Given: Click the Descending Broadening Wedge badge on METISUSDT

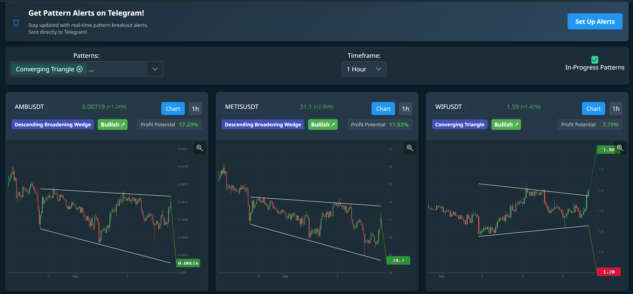Looking at the screenshot, I should [263, 125].
